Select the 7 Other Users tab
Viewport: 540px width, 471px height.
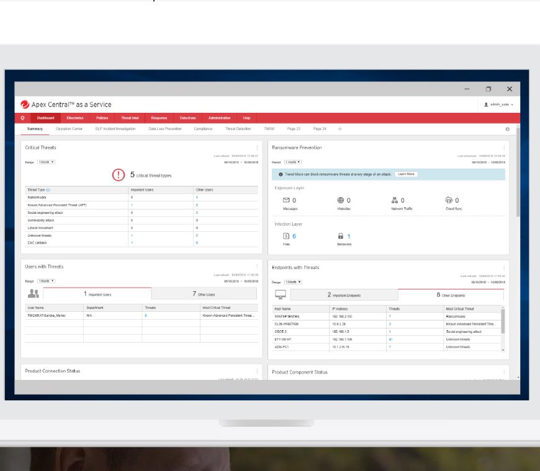[x=204, y=294]
